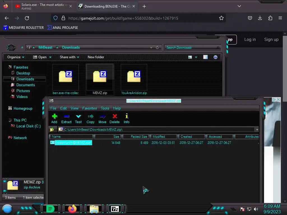Click Downloads in Explorer breadcrumb

click(x=71, y=47)
